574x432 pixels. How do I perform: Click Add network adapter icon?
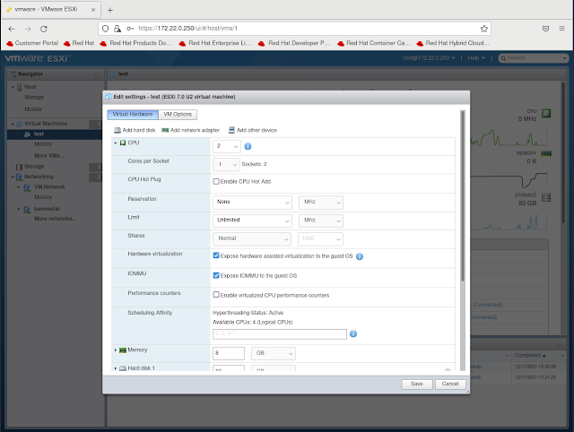click(x=165, y=130)
